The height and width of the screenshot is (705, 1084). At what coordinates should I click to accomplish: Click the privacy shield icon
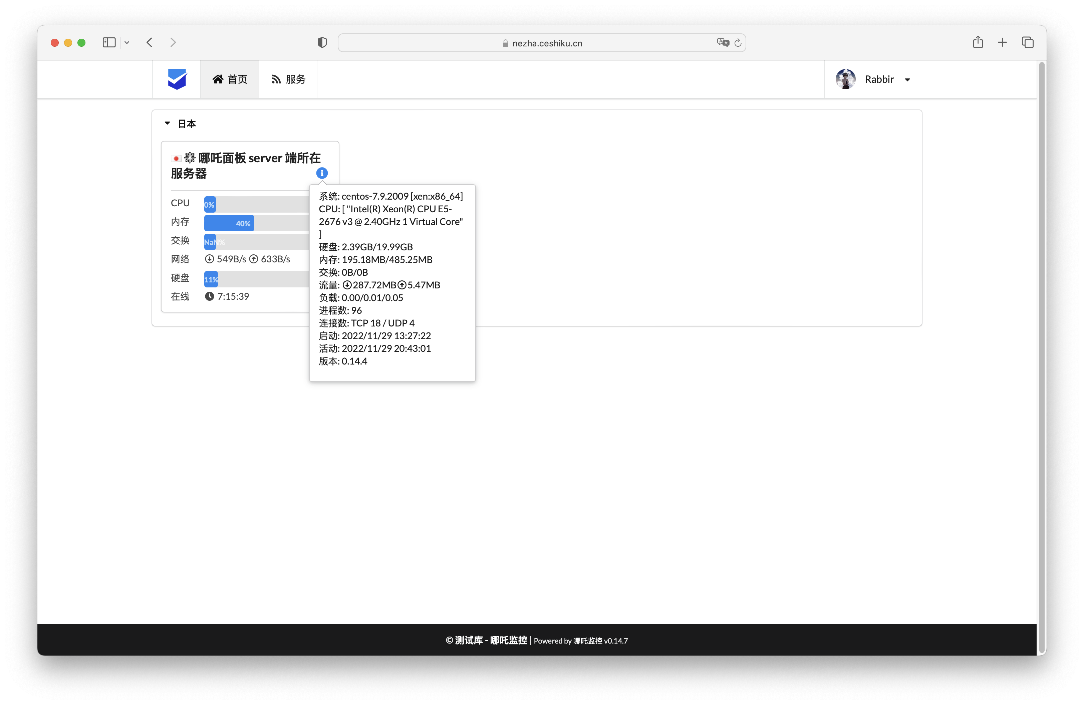pos(322,42)
